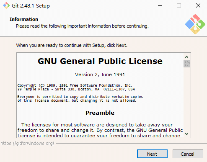Close the Git Setup window
The width and height of the screenshot is (207, 162).
tap(198, 5)
